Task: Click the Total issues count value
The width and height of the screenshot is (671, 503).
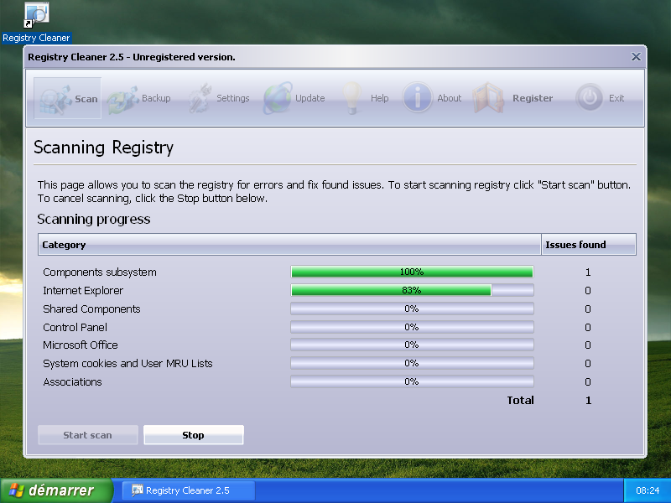Action: 589,401
